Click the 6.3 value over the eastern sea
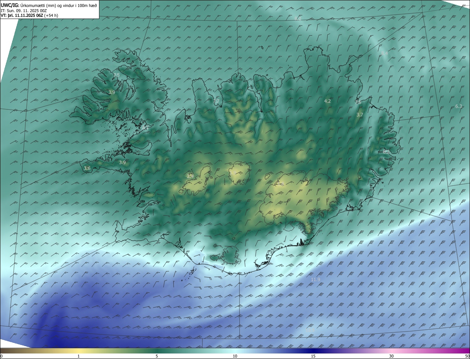This screenshot has height=359, width=470. point(459,106)
